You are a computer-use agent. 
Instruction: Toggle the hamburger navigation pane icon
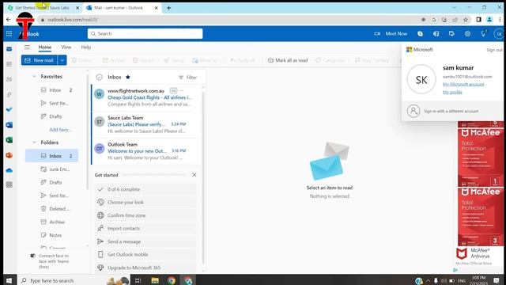click(x=27, y=47)
